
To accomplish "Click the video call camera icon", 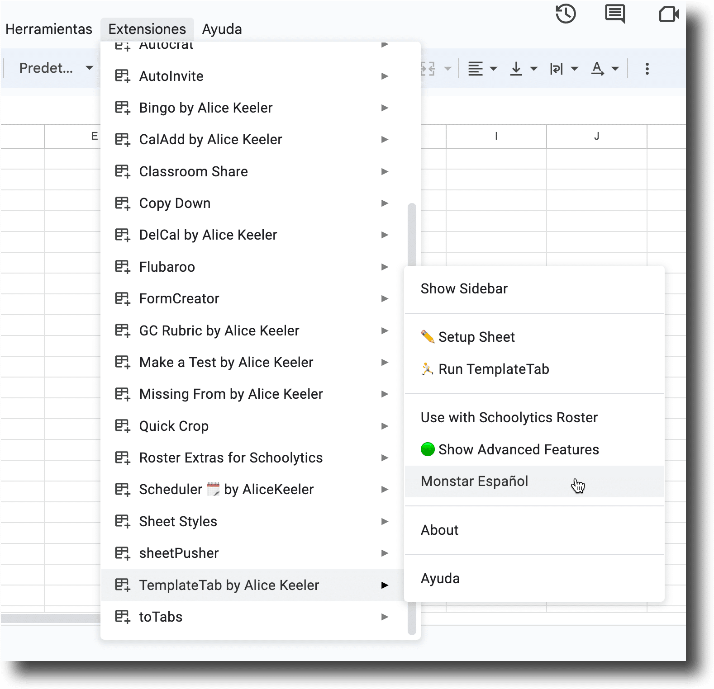I will [x=669, y=14].
